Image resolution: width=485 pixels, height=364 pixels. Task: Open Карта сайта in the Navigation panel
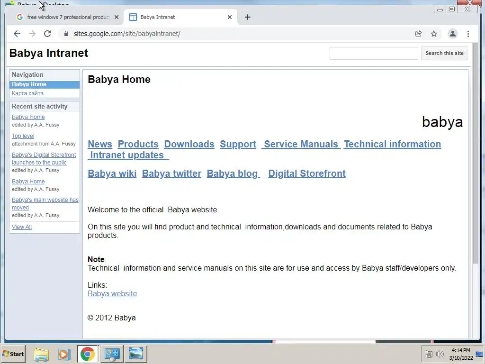coord(27,93)
